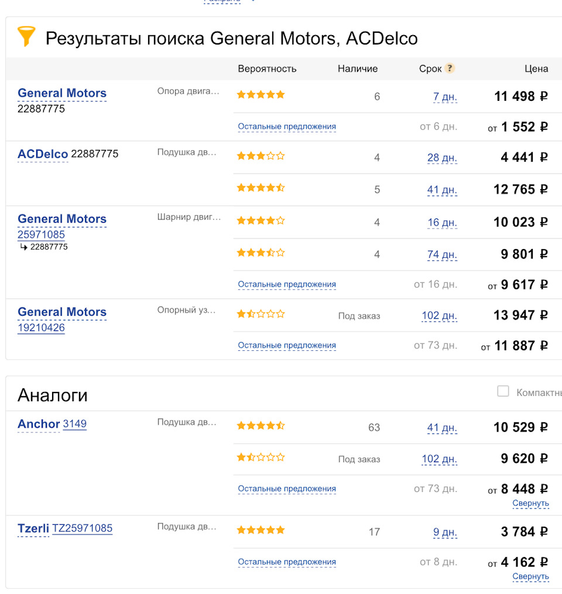
Task: Click the star rating beside Anchor 3149
Action: [x=261, y=426]
